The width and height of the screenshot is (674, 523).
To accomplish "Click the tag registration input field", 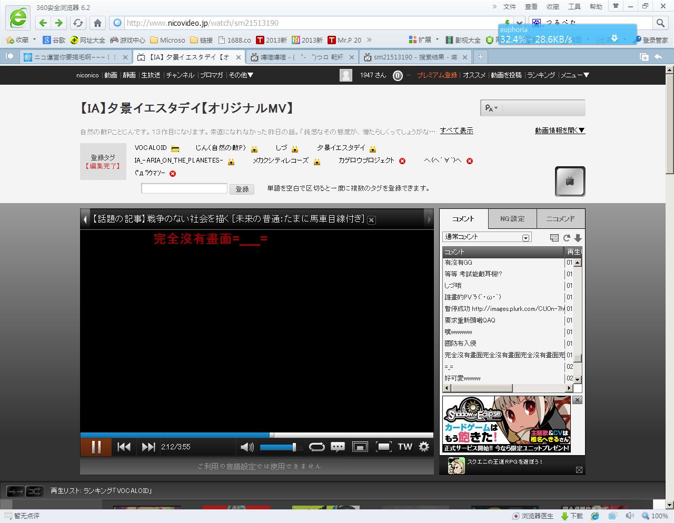I will (184, 188).
